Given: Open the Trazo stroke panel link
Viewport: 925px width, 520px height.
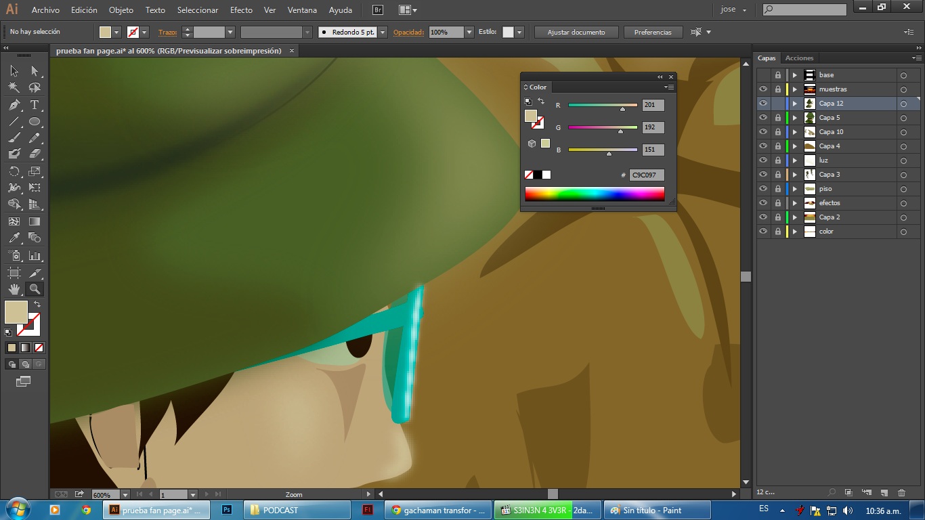Looking at the screenshot, I should [x=167, y=32].
